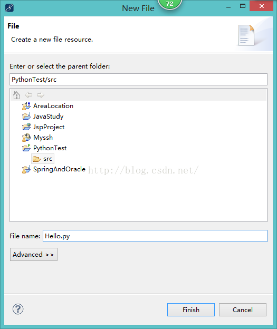Click the Home navigation icon
Screen dimensions: 277x329
click(x=16, y=95)
